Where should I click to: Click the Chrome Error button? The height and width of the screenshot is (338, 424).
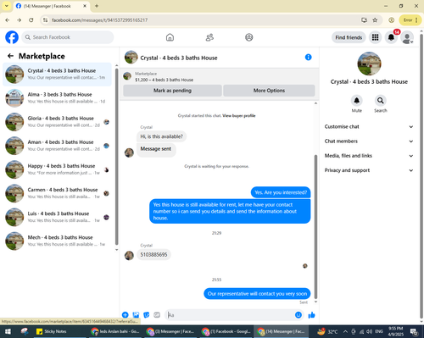pyautogui.click(x=410, y=20)
